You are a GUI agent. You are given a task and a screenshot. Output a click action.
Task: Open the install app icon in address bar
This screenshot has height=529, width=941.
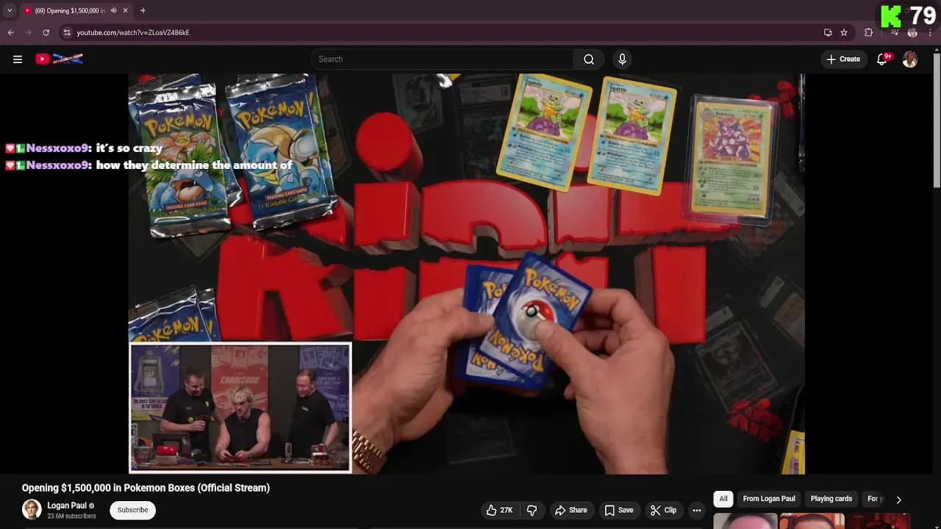(x=828, y=32)
